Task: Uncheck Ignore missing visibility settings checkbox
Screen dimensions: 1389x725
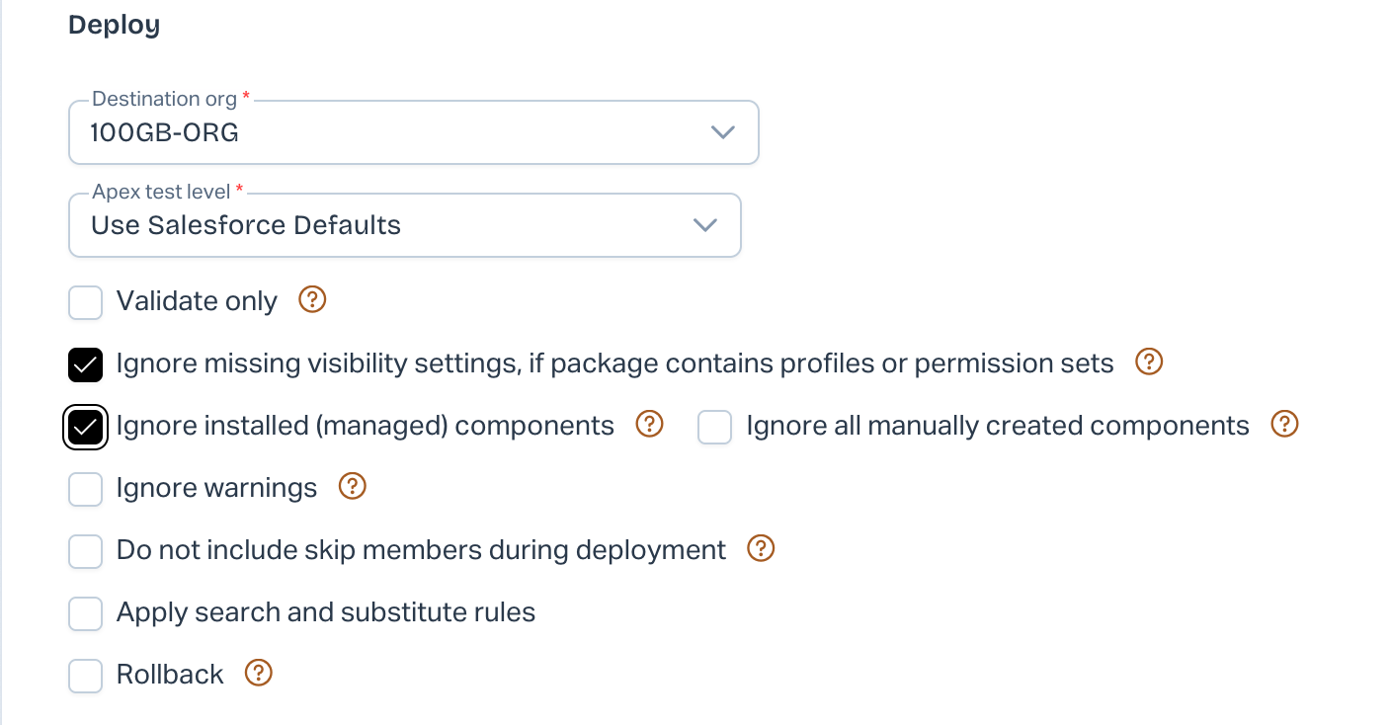Action: pos(86,364)
